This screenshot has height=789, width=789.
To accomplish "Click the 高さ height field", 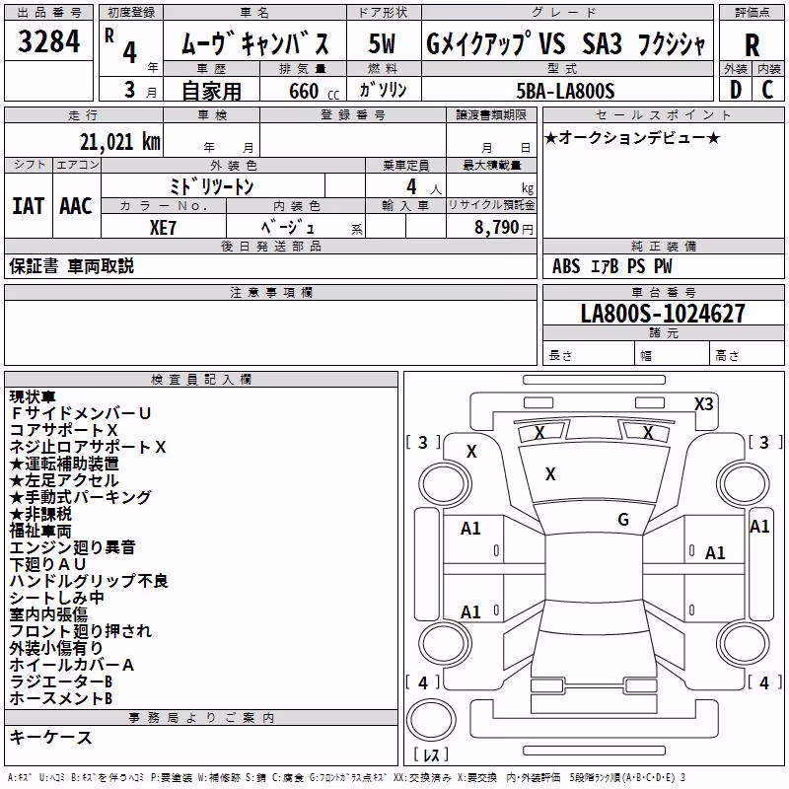I will pos(747,355).
